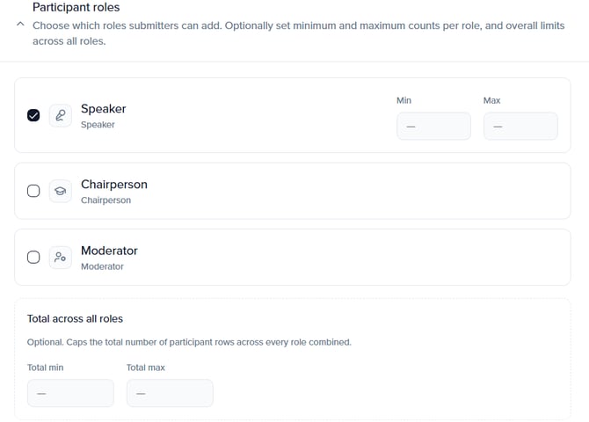The image size is (589, 422).
Task: Select the Moderator role title
Action: click(x=109, y=251)
